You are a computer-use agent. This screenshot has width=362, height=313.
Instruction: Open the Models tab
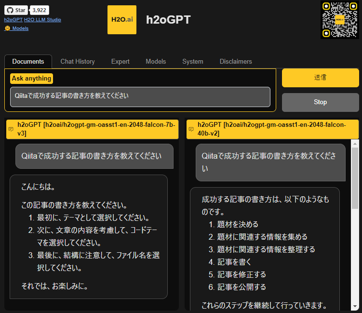point(156,61)
